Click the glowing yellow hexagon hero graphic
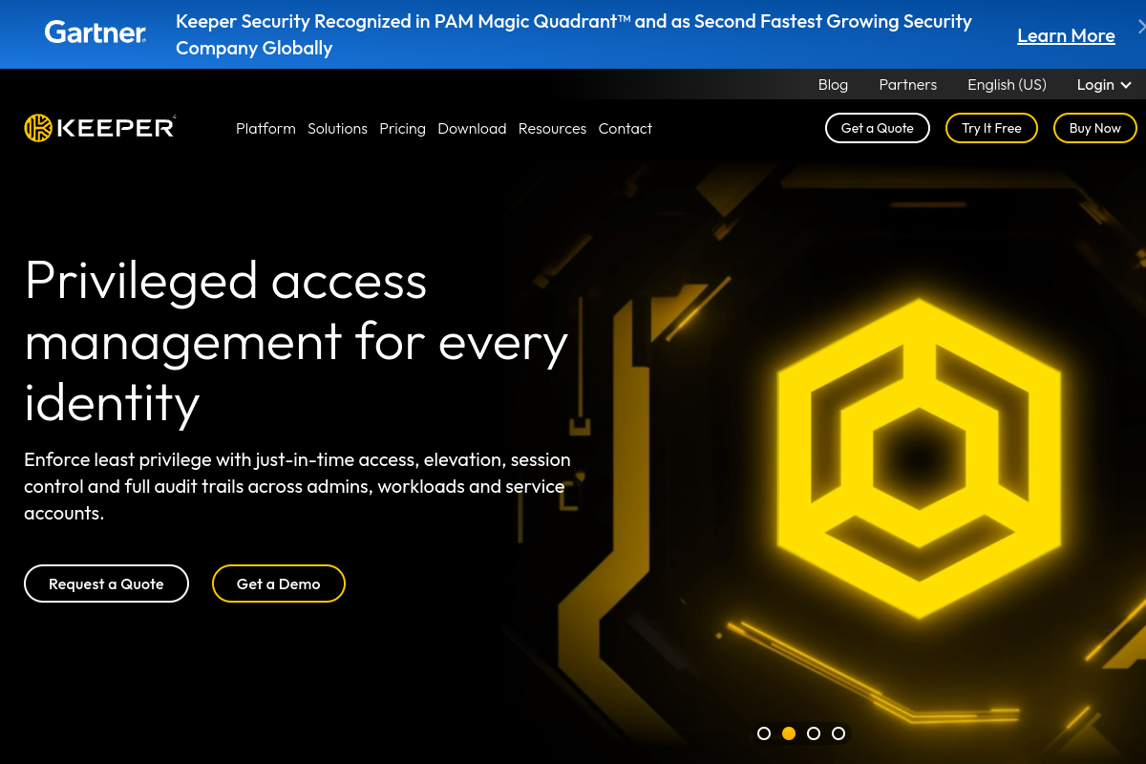The width and height of the screenshot is (1146, 764). coord(919,458)
